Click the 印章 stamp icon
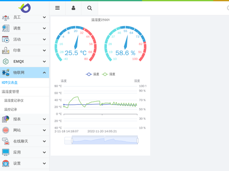This screenshot has width=229, height=171. point(5,51)
